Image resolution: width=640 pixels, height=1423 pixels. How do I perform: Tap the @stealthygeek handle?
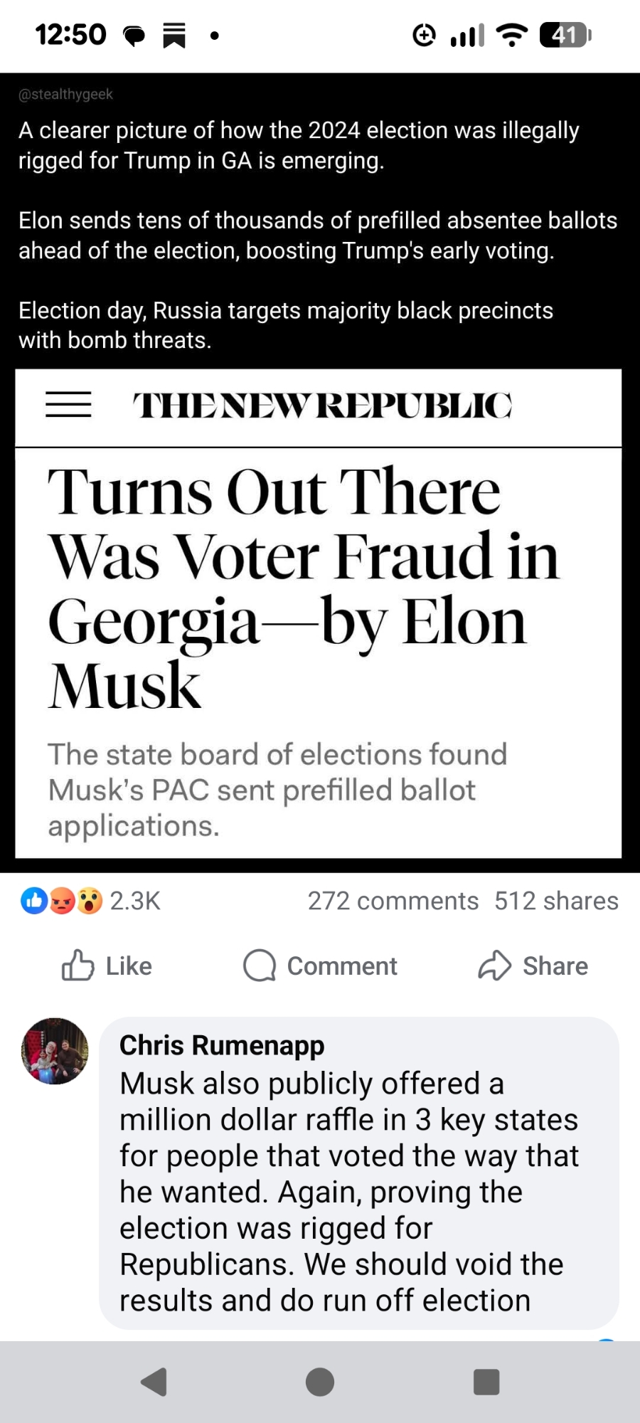(65, 94)
